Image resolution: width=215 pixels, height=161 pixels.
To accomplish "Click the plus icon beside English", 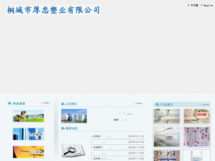I will [201, 5].
